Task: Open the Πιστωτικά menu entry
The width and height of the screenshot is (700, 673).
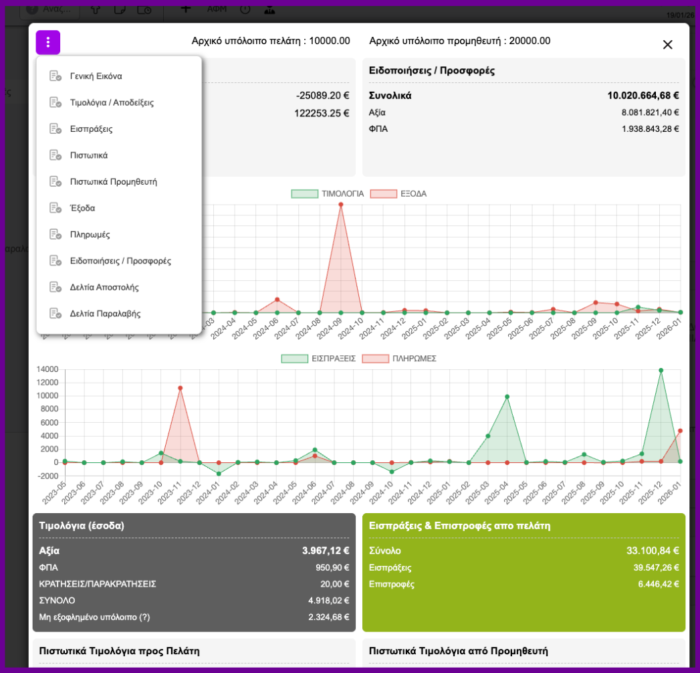Action: coord(88,155)
